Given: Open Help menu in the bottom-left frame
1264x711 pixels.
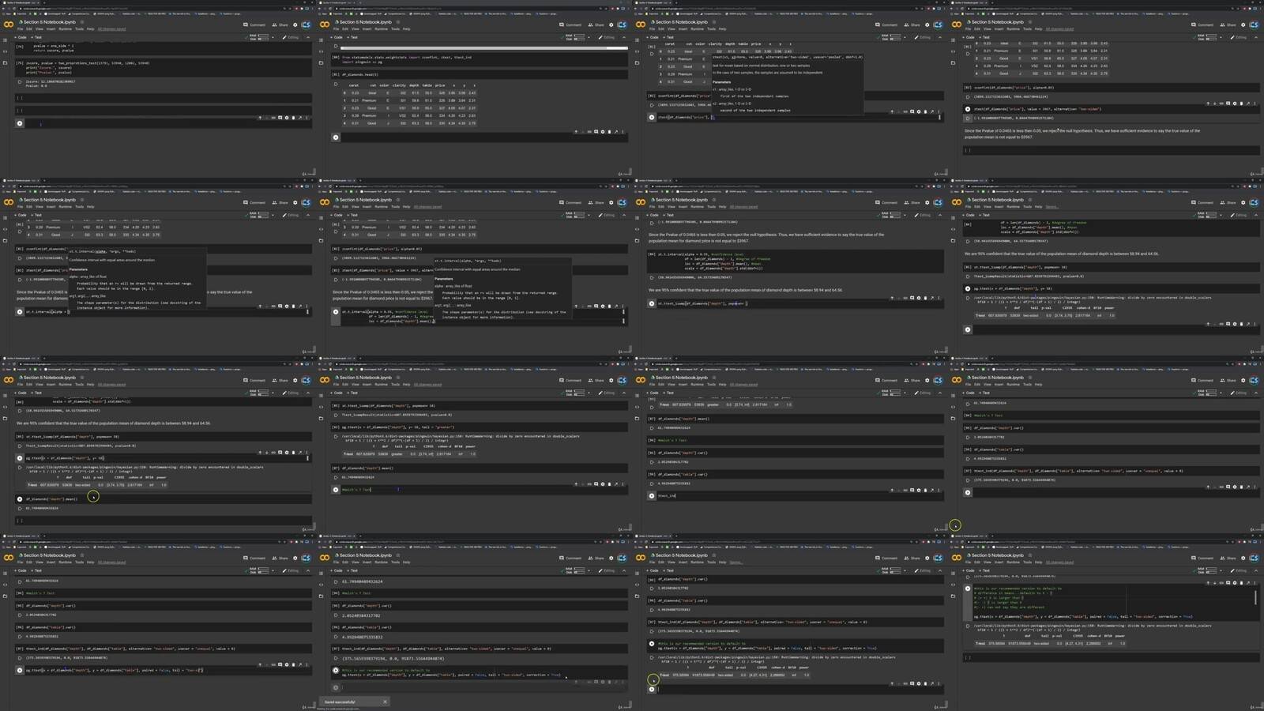Looking at the screenshot, I should point(90,562).
